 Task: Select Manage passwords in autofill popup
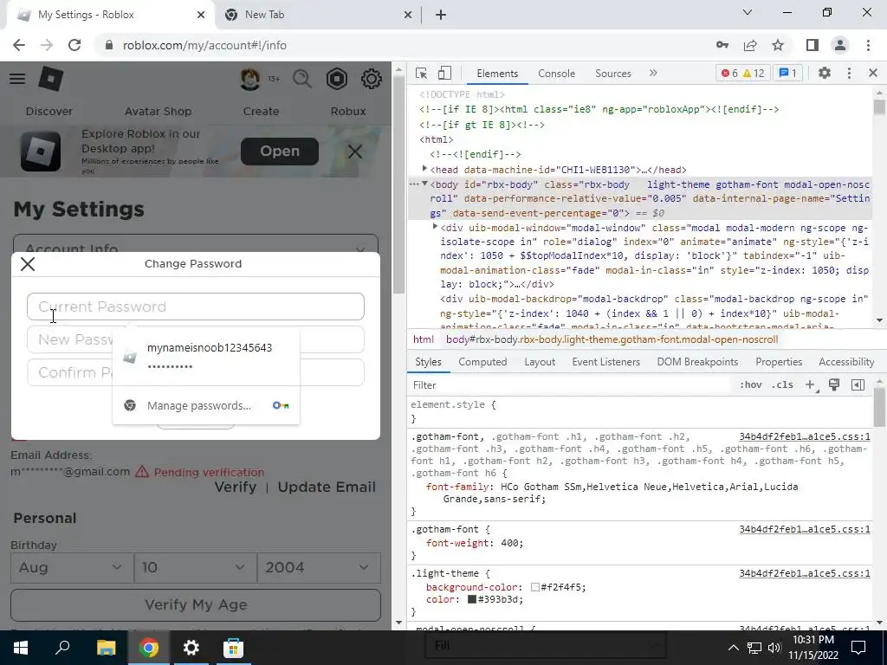coord(206,405)
